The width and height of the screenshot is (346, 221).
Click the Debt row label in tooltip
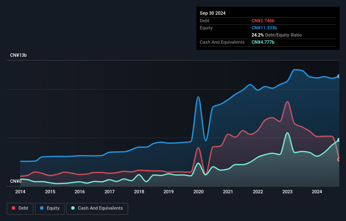click(204, 21)
